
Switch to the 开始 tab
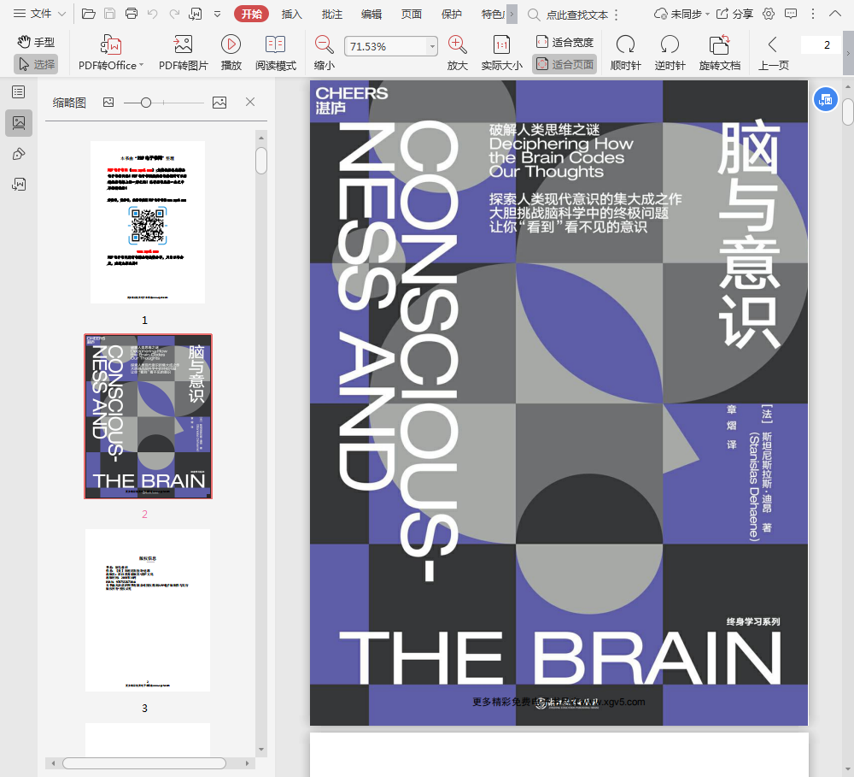251,15
